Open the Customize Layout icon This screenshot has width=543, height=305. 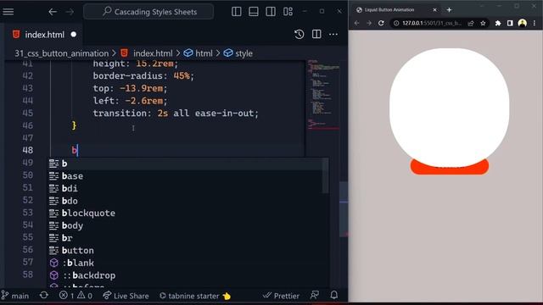click(x=288, y=12)
